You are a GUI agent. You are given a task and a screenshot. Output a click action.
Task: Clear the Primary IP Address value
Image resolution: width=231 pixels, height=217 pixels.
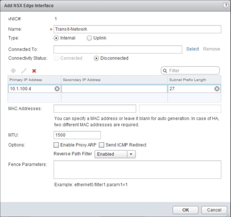coord(57,89)
